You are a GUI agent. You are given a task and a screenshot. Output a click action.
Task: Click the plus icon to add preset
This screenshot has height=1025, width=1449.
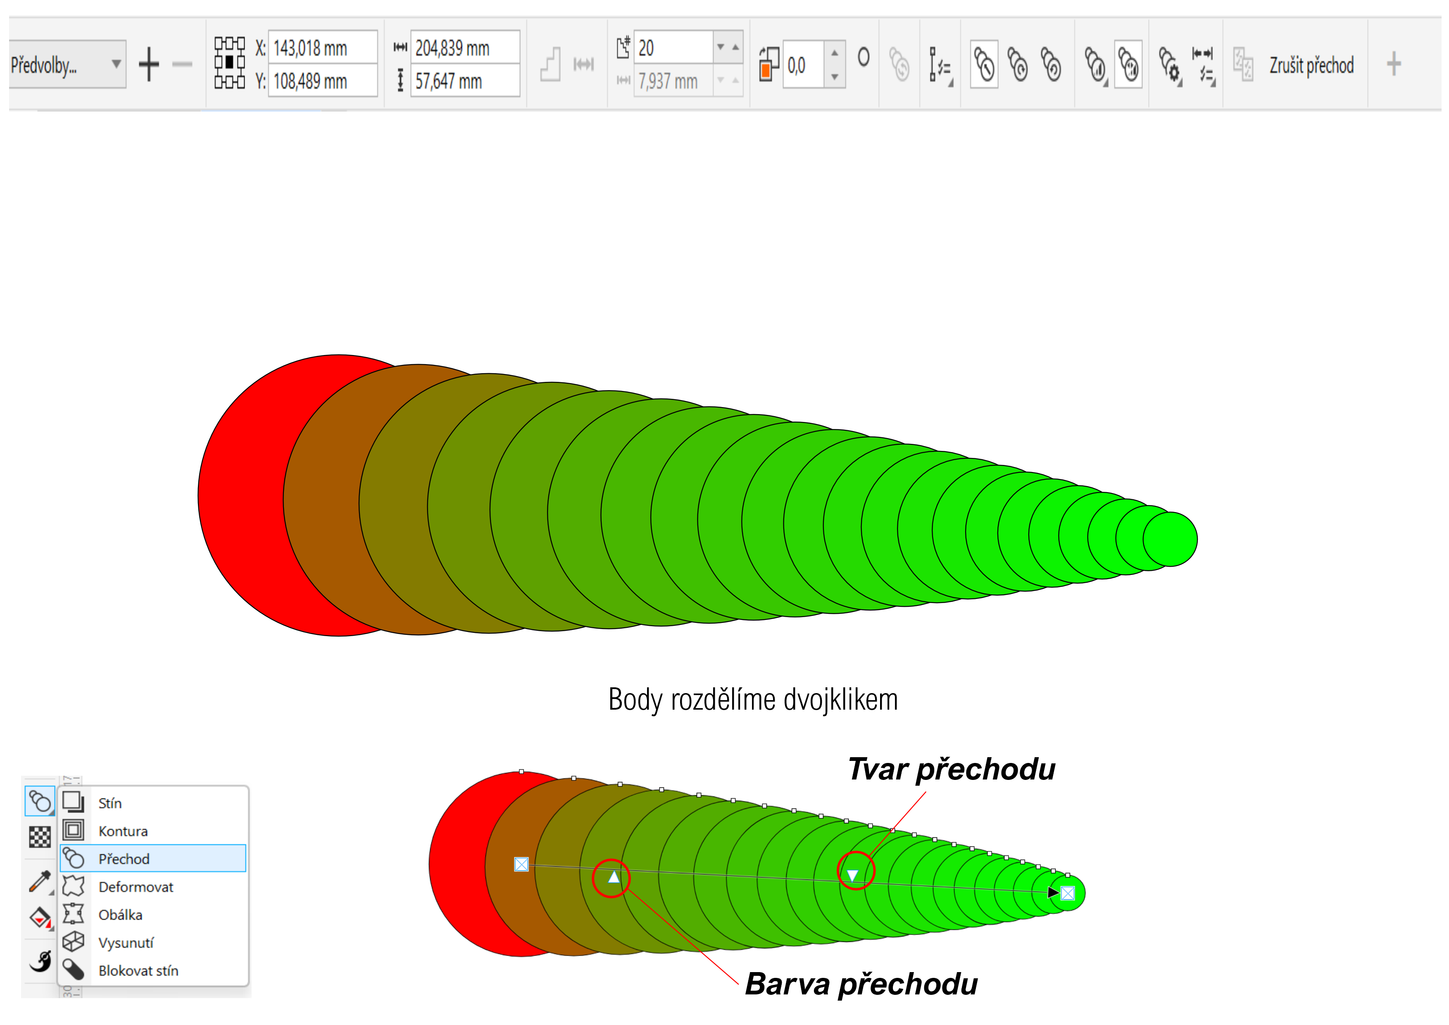pos(149,64)
